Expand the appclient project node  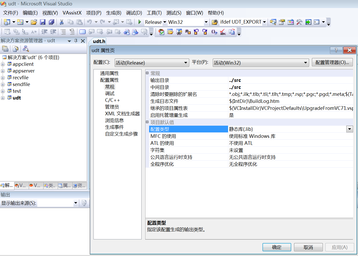tap(3, 64)
